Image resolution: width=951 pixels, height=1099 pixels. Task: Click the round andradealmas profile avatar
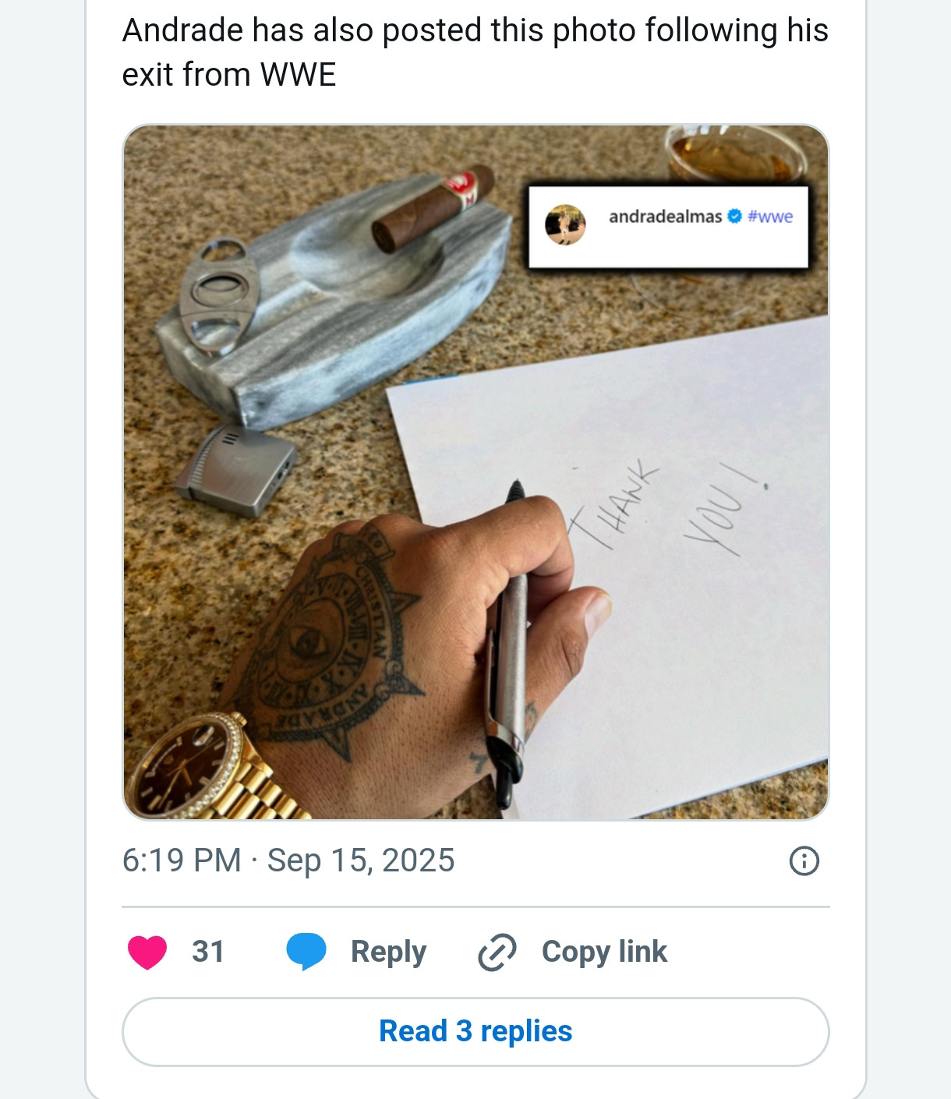(x=565, y=224)
